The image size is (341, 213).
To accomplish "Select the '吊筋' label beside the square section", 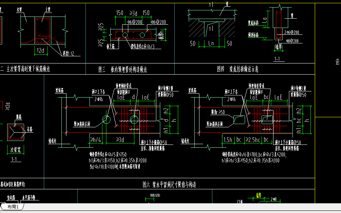I will (x=29, y=129).
